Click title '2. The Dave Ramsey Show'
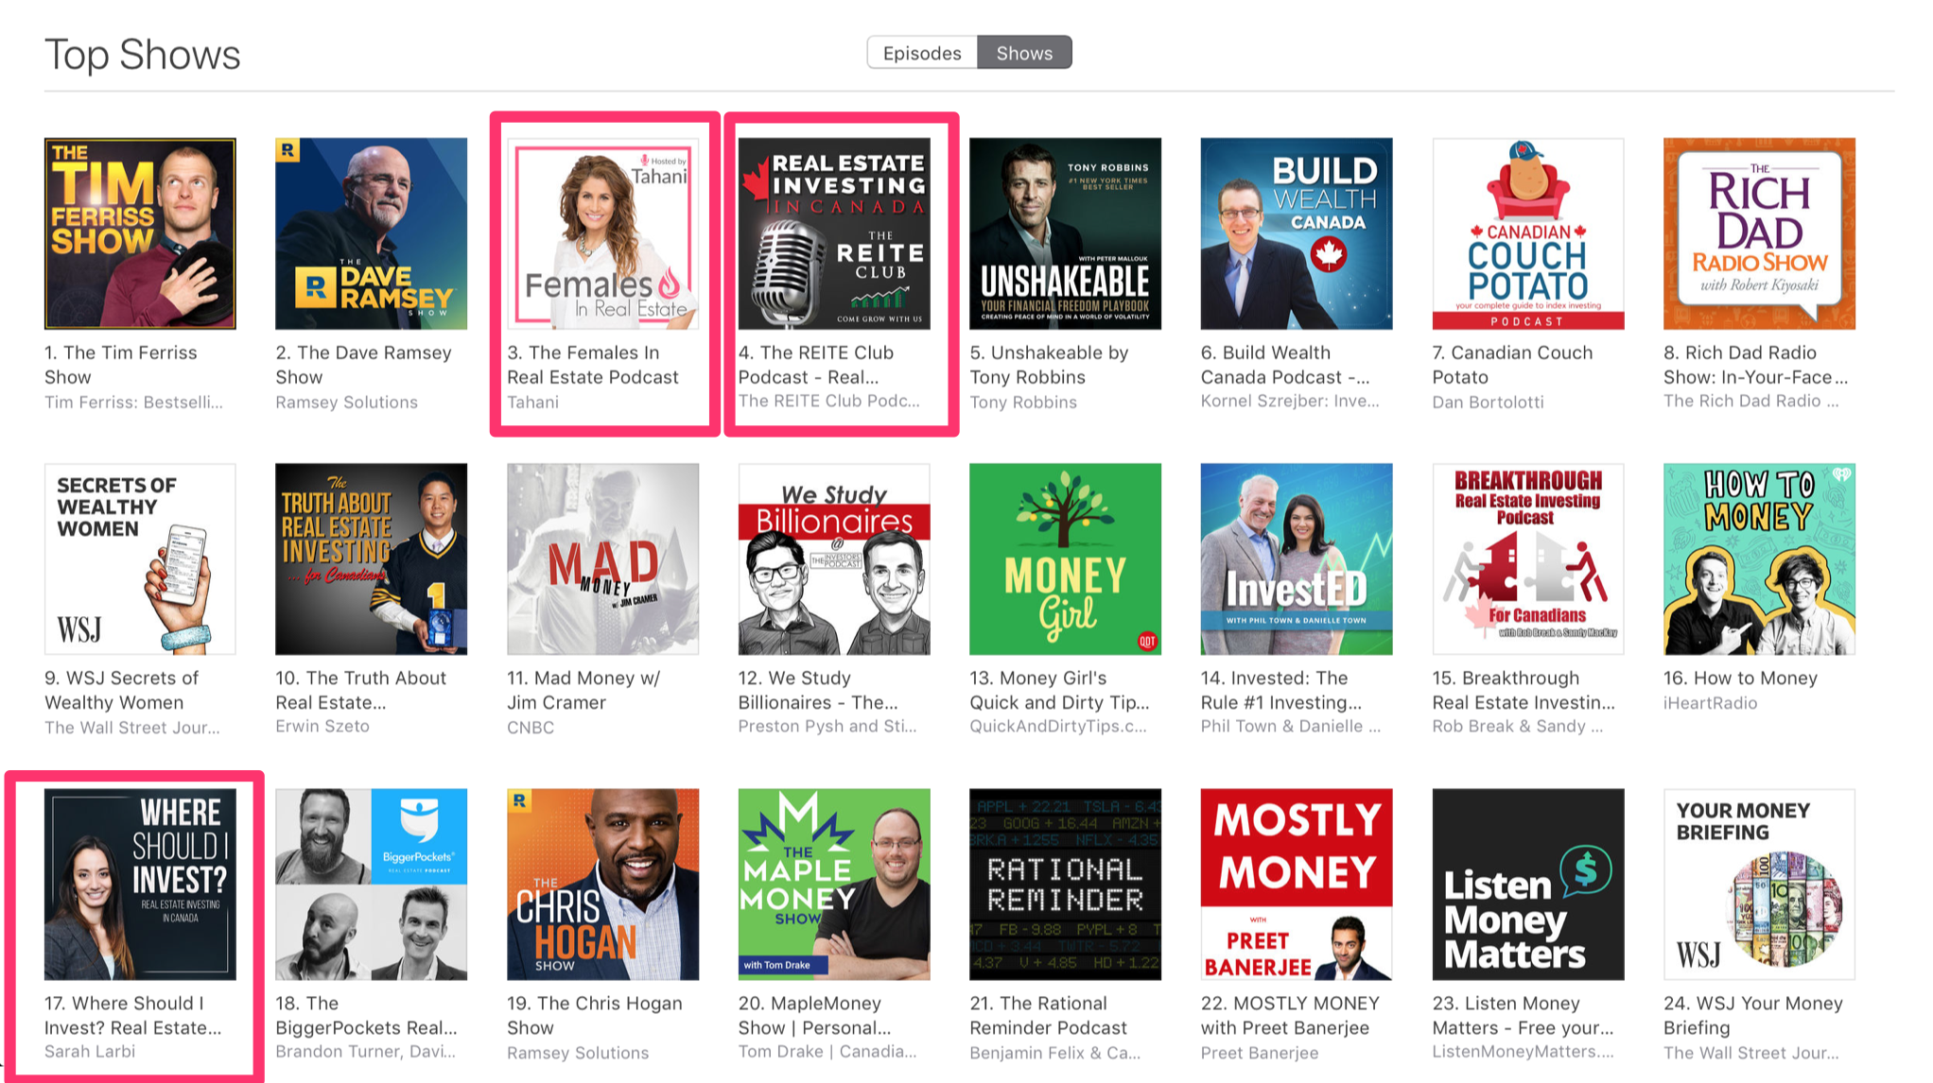 click(x=364, y=365)
